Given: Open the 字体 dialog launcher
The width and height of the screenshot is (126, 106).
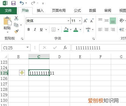Looking at the screenshot, I should pos(93,39).
